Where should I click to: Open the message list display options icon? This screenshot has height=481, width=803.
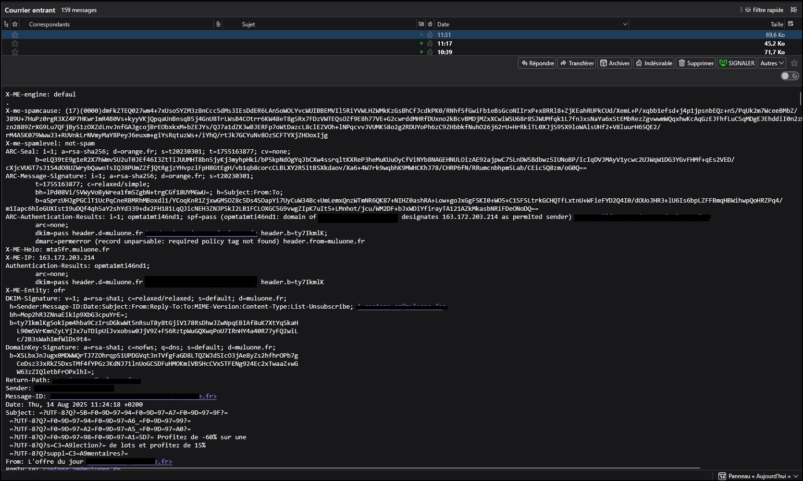(793, 10)
